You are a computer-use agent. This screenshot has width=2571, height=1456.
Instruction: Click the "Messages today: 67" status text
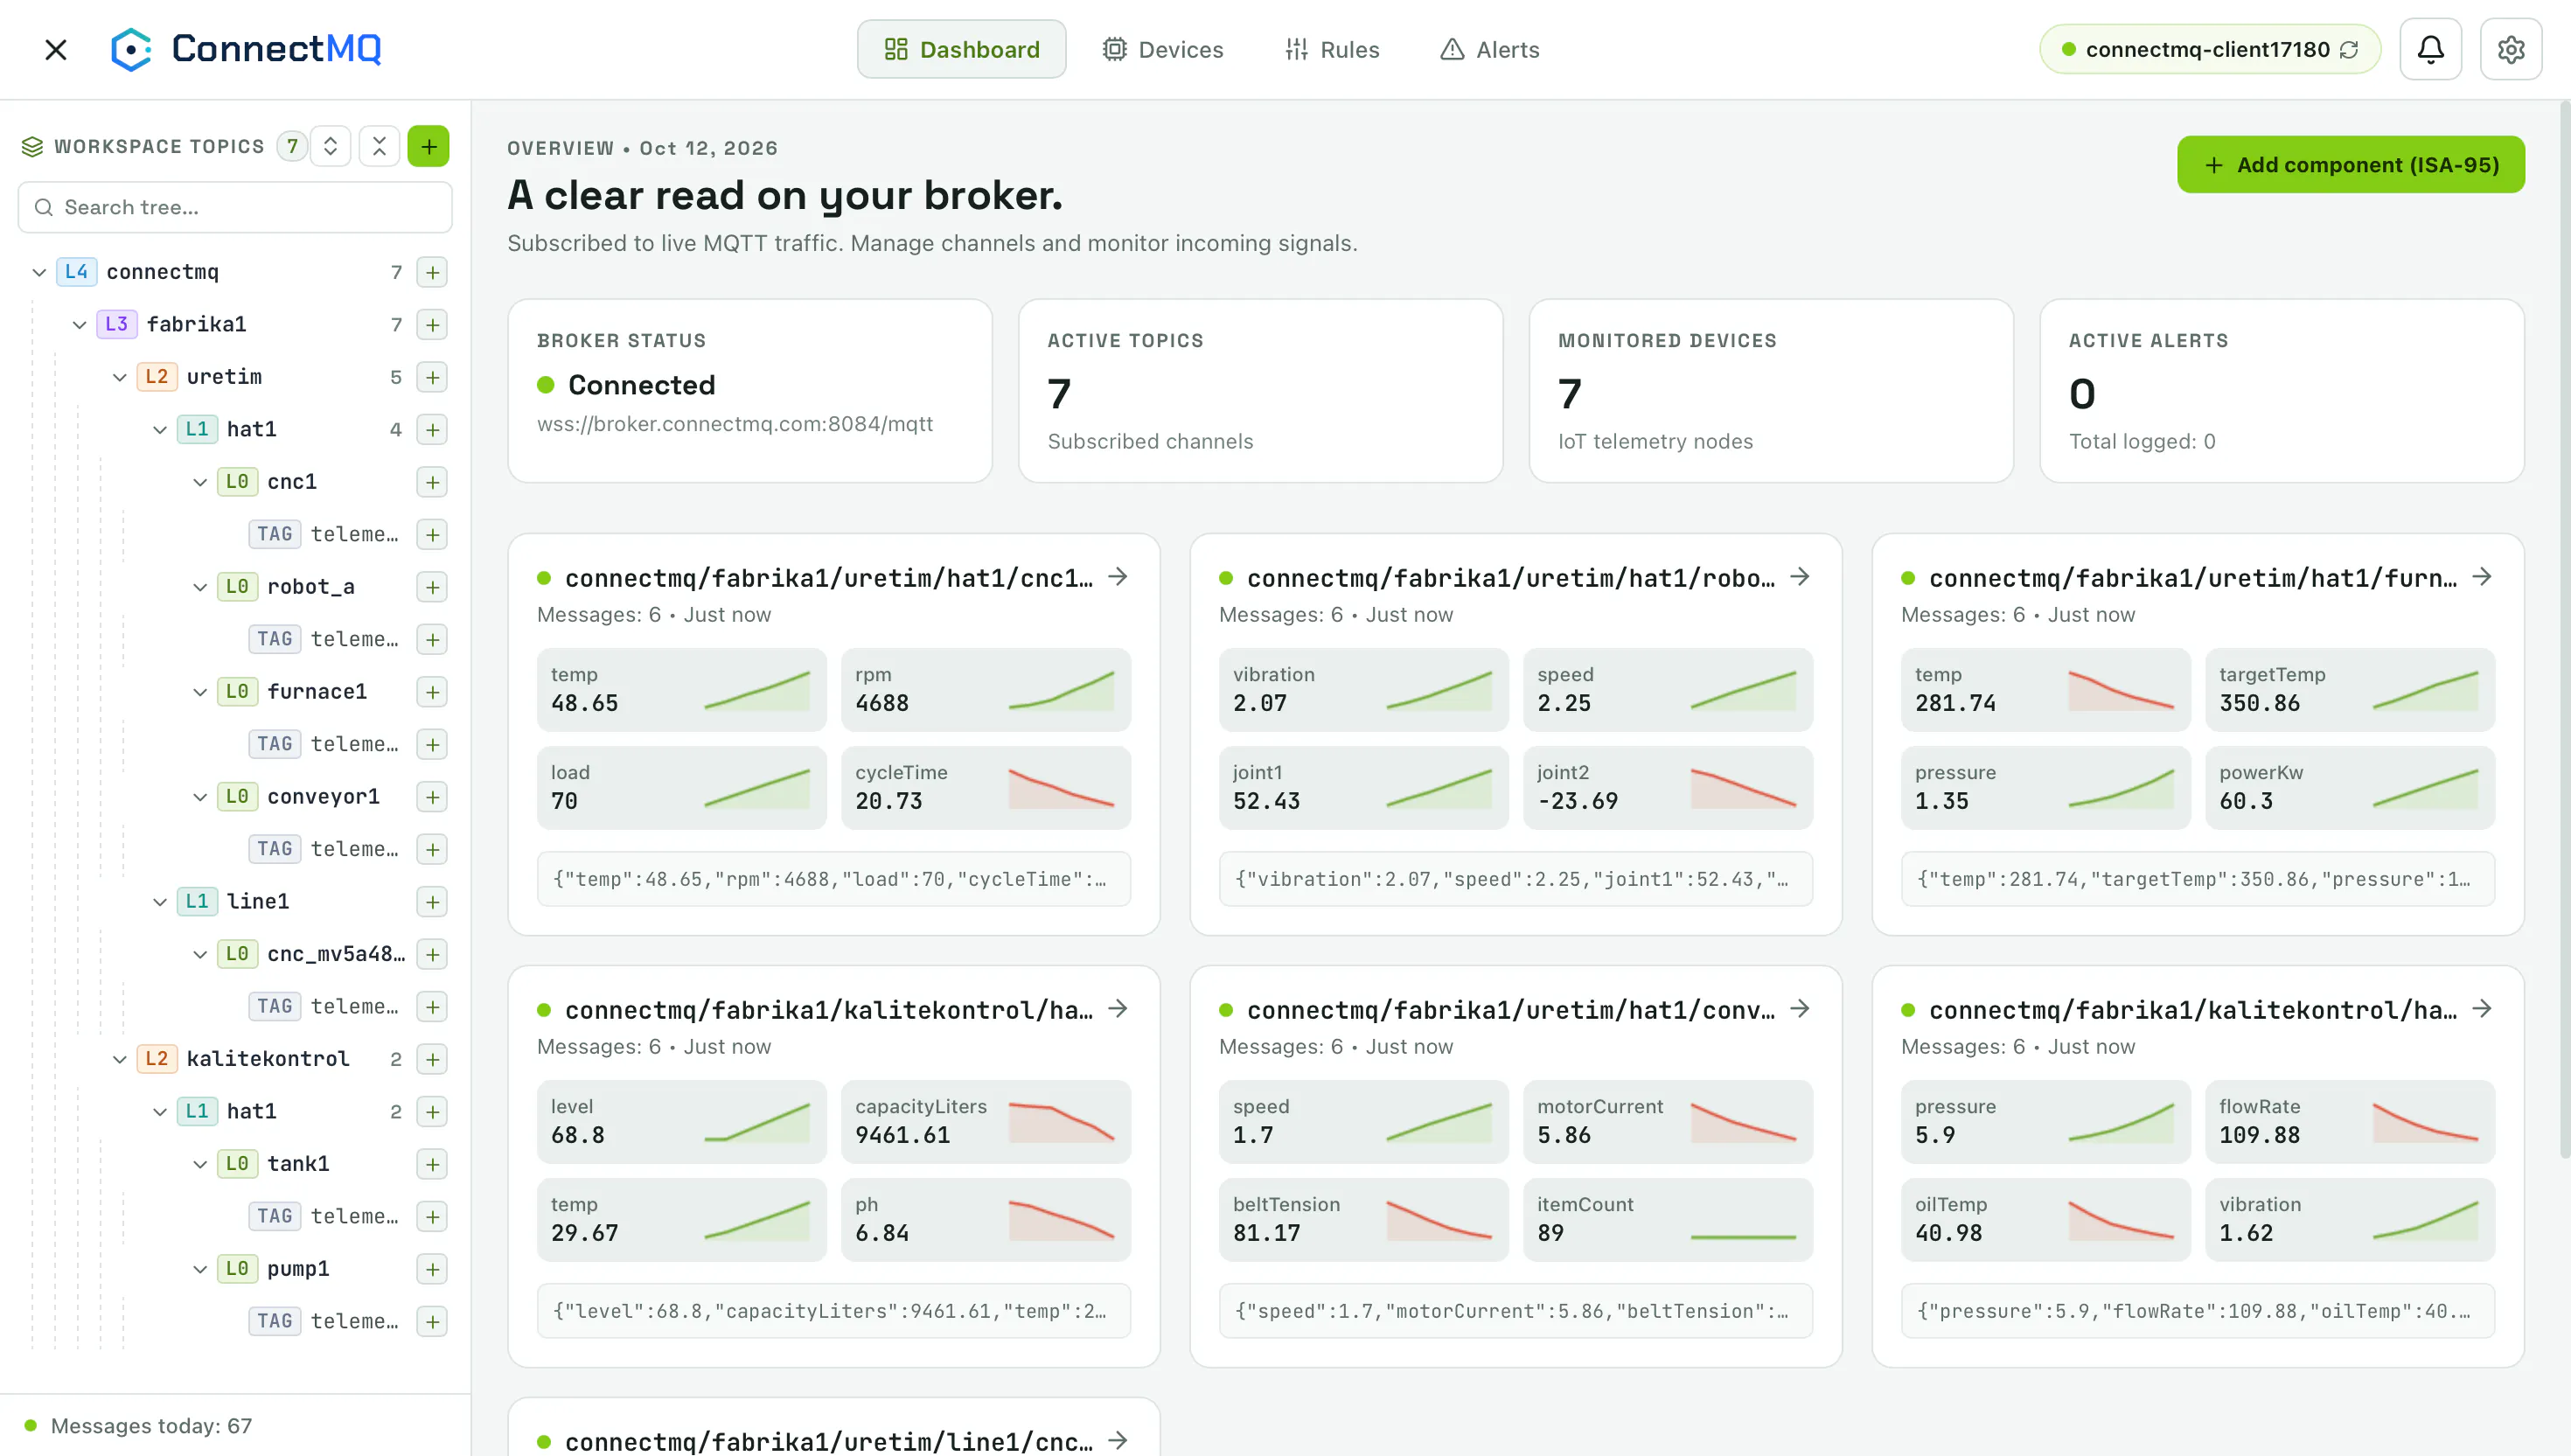(x=151, y=1426)
